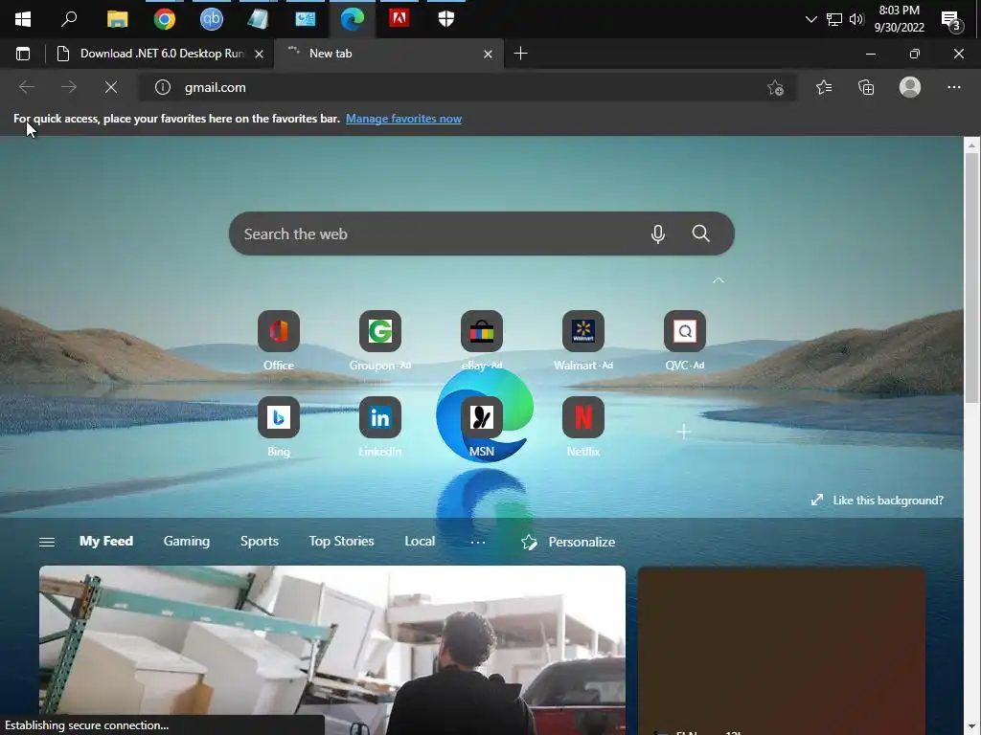Add a new quick link site

(x=684, y=432)
